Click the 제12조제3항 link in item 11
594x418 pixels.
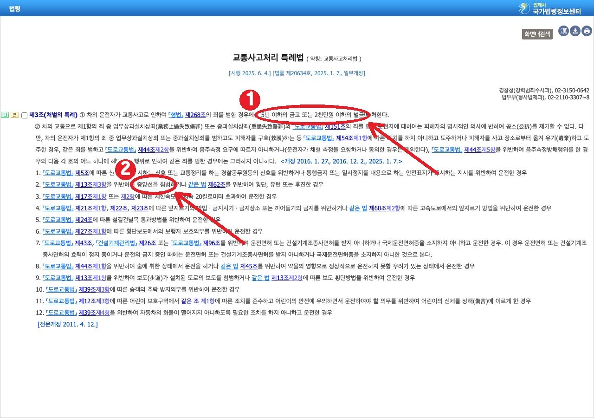[x=93, y=301]
